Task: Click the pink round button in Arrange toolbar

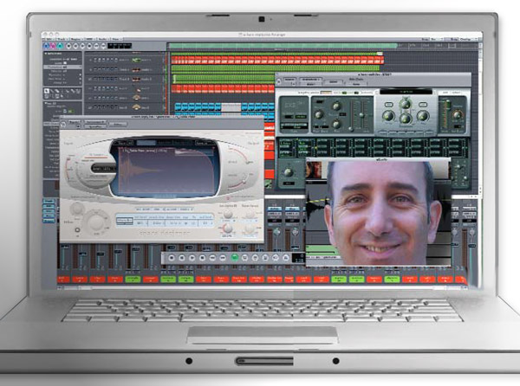Action: [x=53, y=46]
